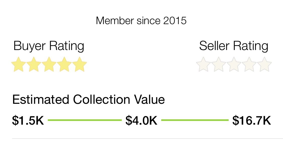This screenshot has width=283, height=145.
Task: Click the $1.5K low value
Action: tap(28, 121)
